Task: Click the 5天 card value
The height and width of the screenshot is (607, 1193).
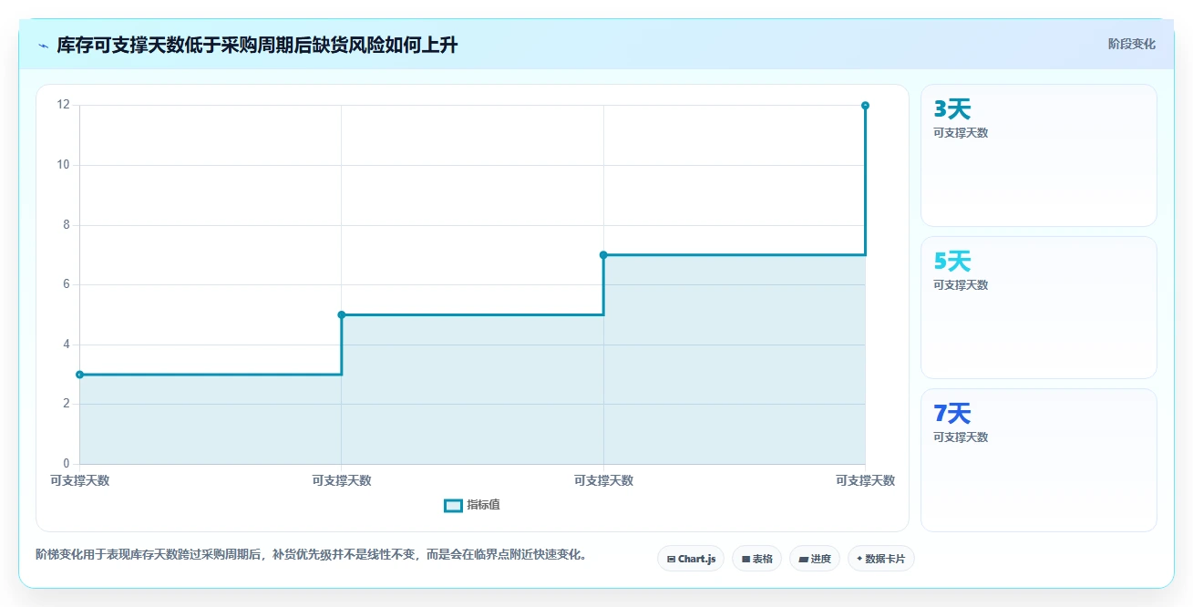Action: pos(952,262)
